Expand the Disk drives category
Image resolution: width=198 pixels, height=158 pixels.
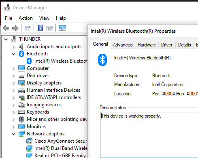13,76
